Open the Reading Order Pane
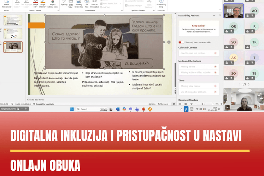Screen dimensions: 264x176 point(79,4)
